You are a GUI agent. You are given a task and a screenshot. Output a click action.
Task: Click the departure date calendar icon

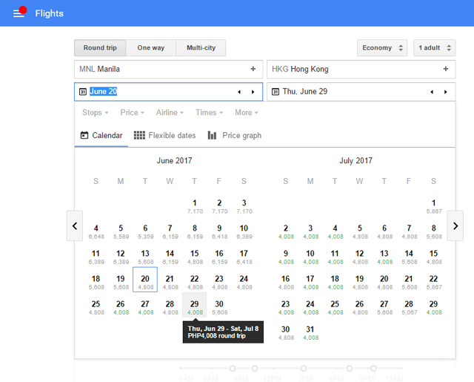pyautogui.click(x=83, y=92)
